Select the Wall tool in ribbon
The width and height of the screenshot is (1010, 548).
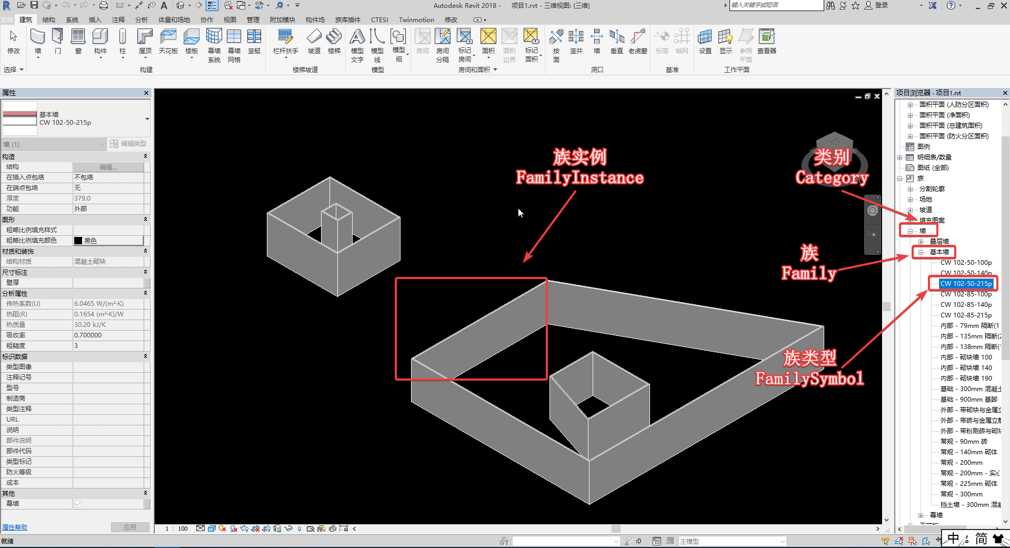37,42
